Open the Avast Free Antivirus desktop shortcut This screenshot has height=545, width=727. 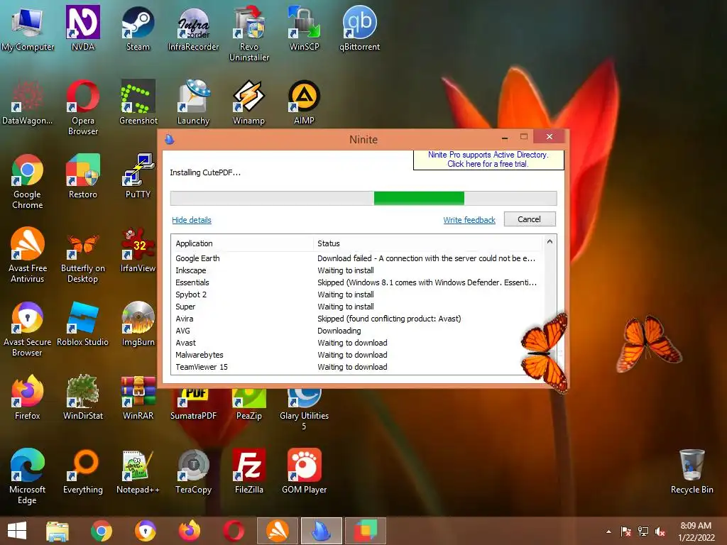[28, 255]
